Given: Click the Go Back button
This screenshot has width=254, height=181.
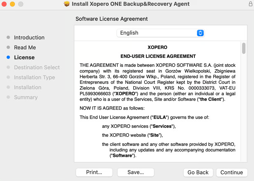Looking at the screenshot, I should pos(198,172).
